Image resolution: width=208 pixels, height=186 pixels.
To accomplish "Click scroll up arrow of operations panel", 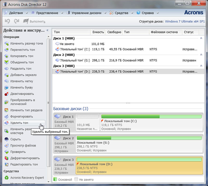I will (x=49, y=37).
